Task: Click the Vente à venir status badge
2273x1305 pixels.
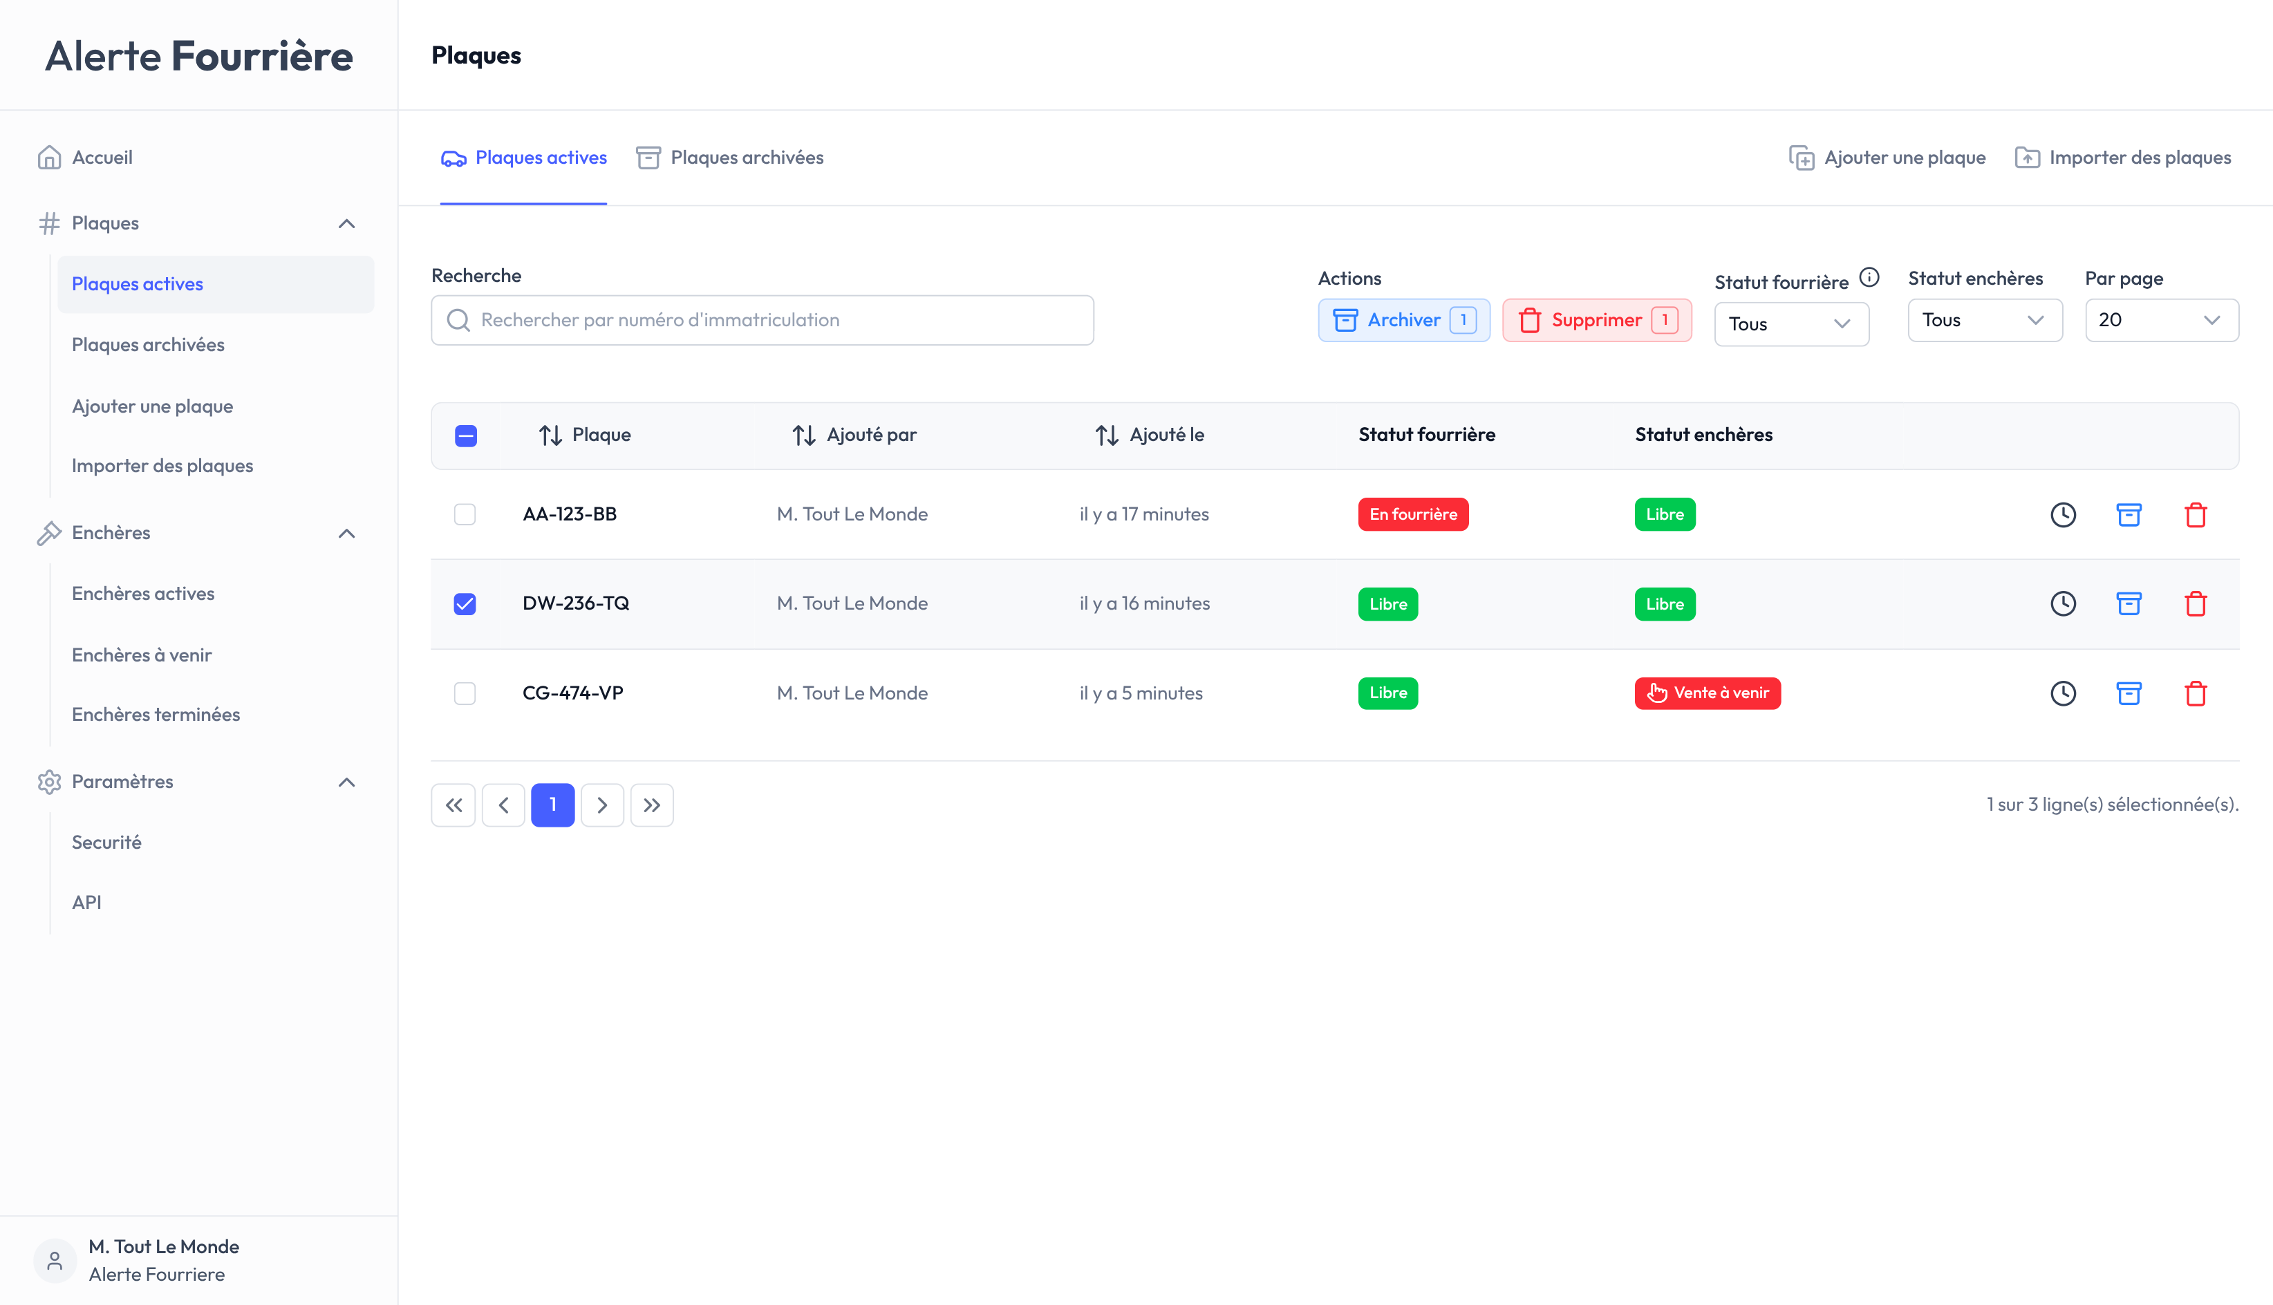Action: (x=1707, y=693)
